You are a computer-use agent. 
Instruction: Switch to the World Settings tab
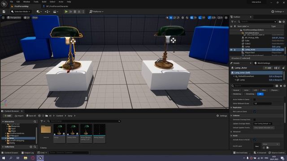pos(262,63)
